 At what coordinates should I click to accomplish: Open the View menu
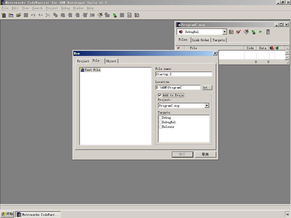click(x=25, y=8)
